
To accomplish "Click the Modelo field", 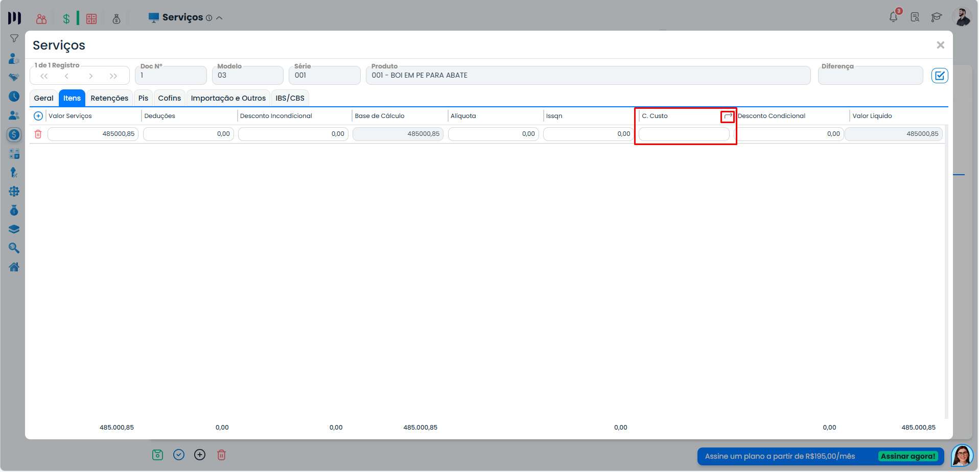I will 247,75.
